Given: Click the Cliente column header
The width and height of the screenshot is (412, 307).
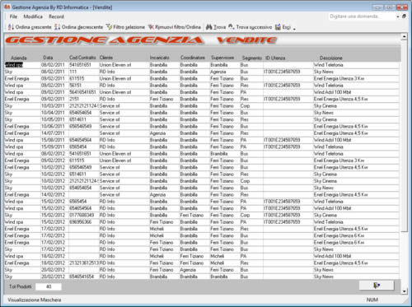Looking at the screenshot, I should 106,58.
